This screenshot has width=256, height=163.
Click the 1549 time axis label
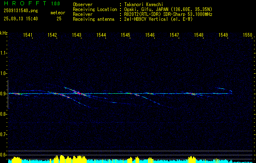click(x=223, y=35)
